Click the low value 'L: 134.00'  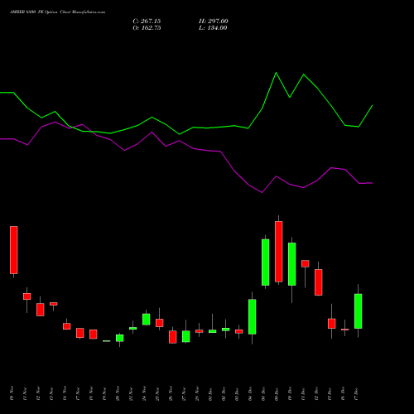point(213,28)
